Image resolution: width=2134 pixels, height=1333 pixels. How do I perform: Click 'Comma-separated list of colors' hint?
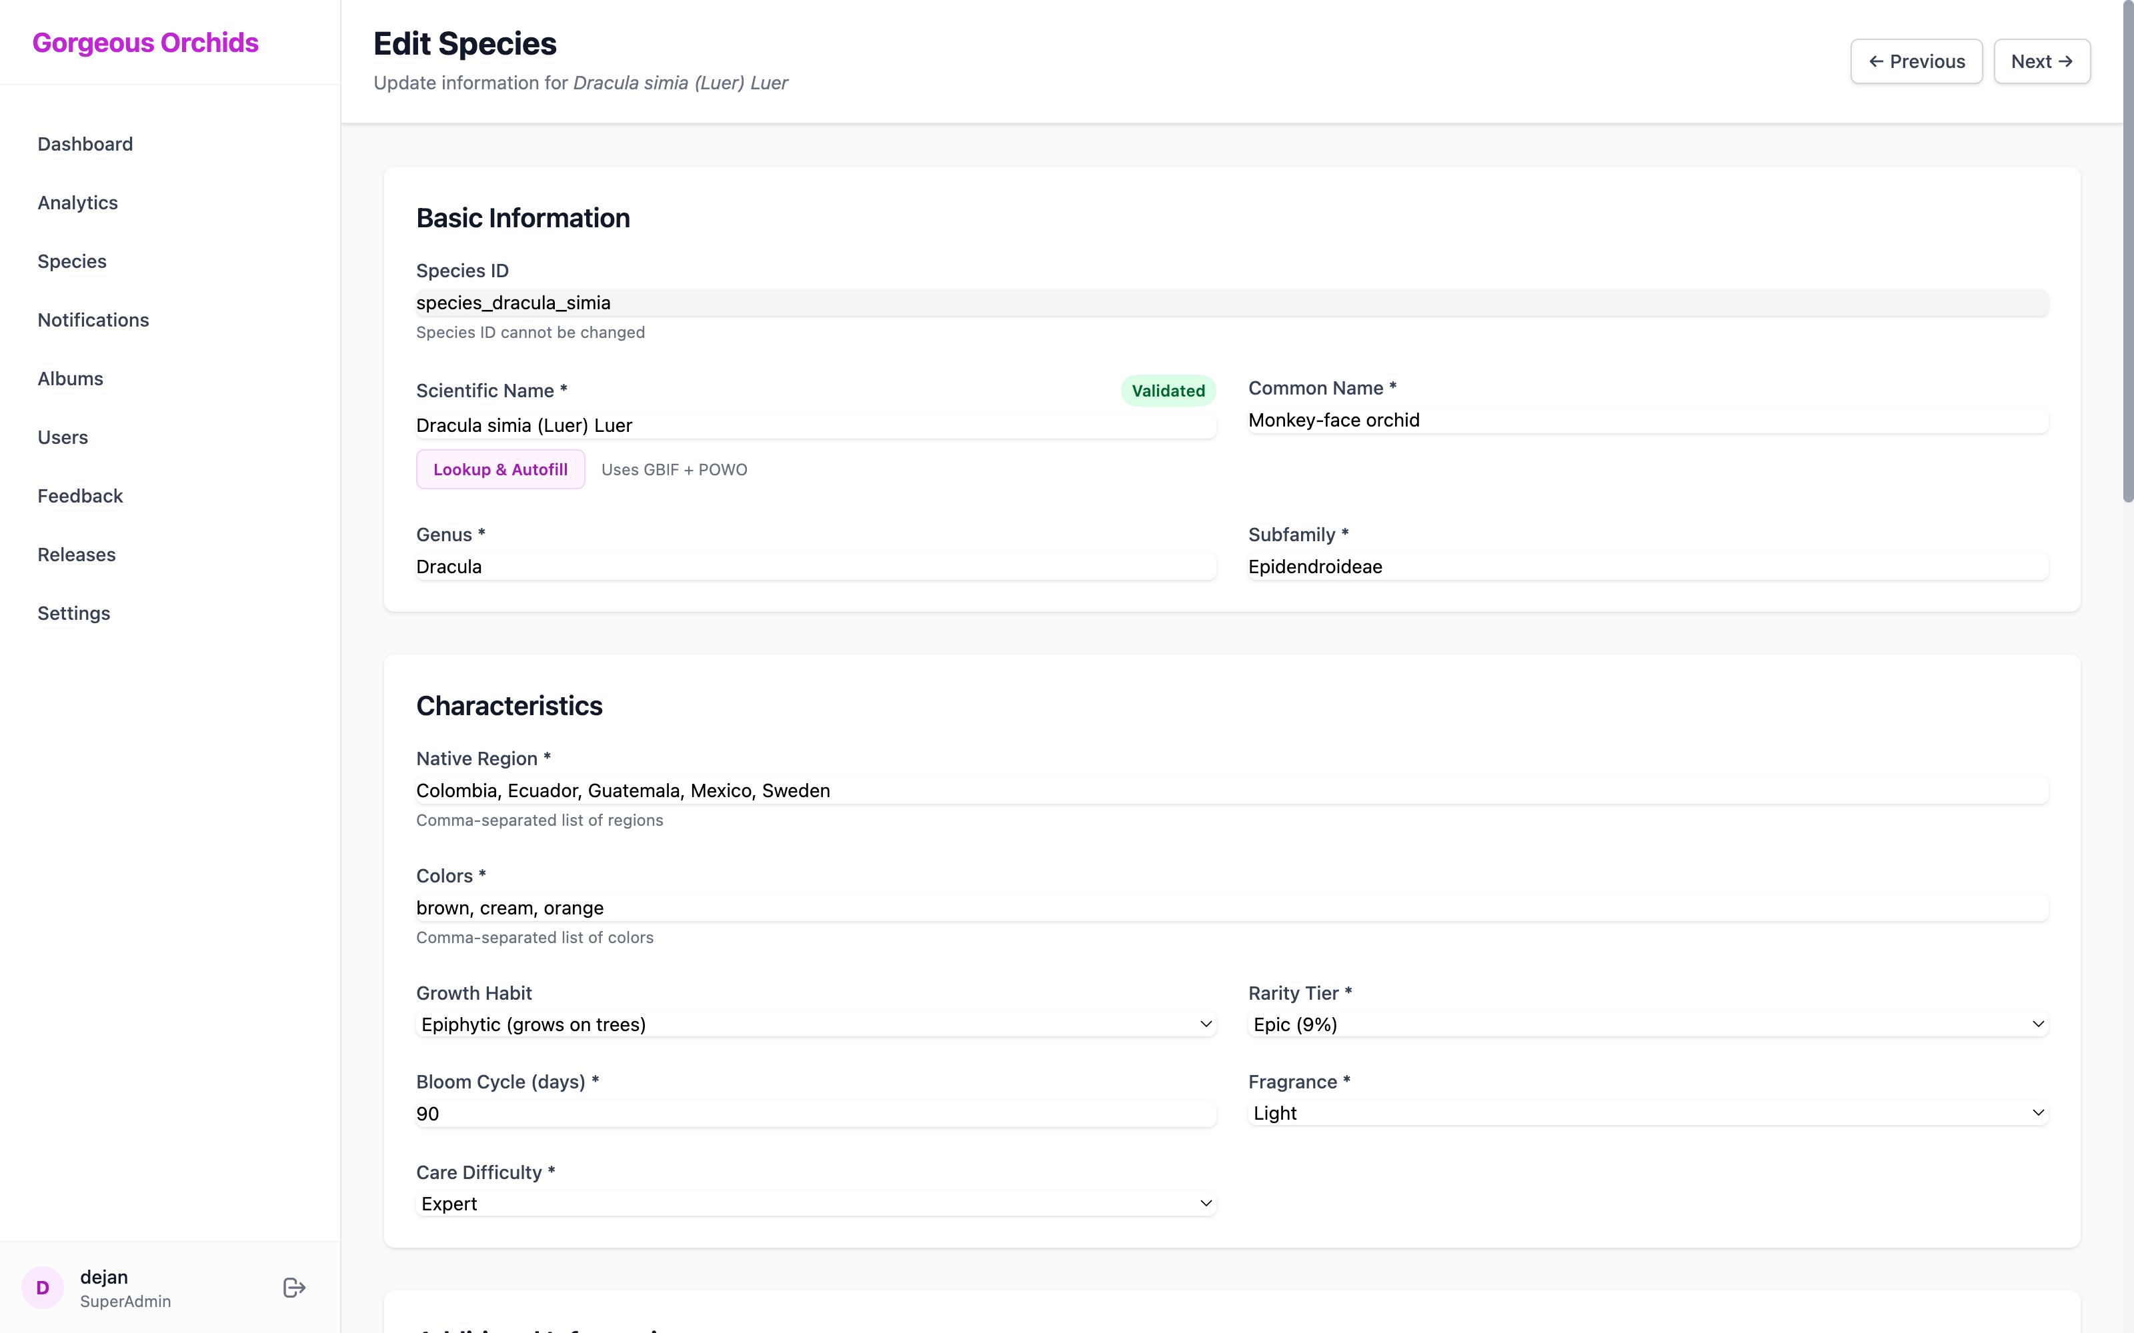pos(534,937)
